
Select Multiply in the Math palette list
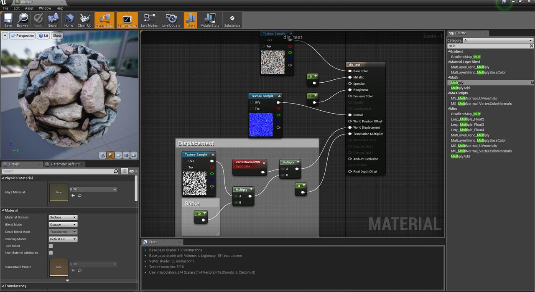(457, 83)
